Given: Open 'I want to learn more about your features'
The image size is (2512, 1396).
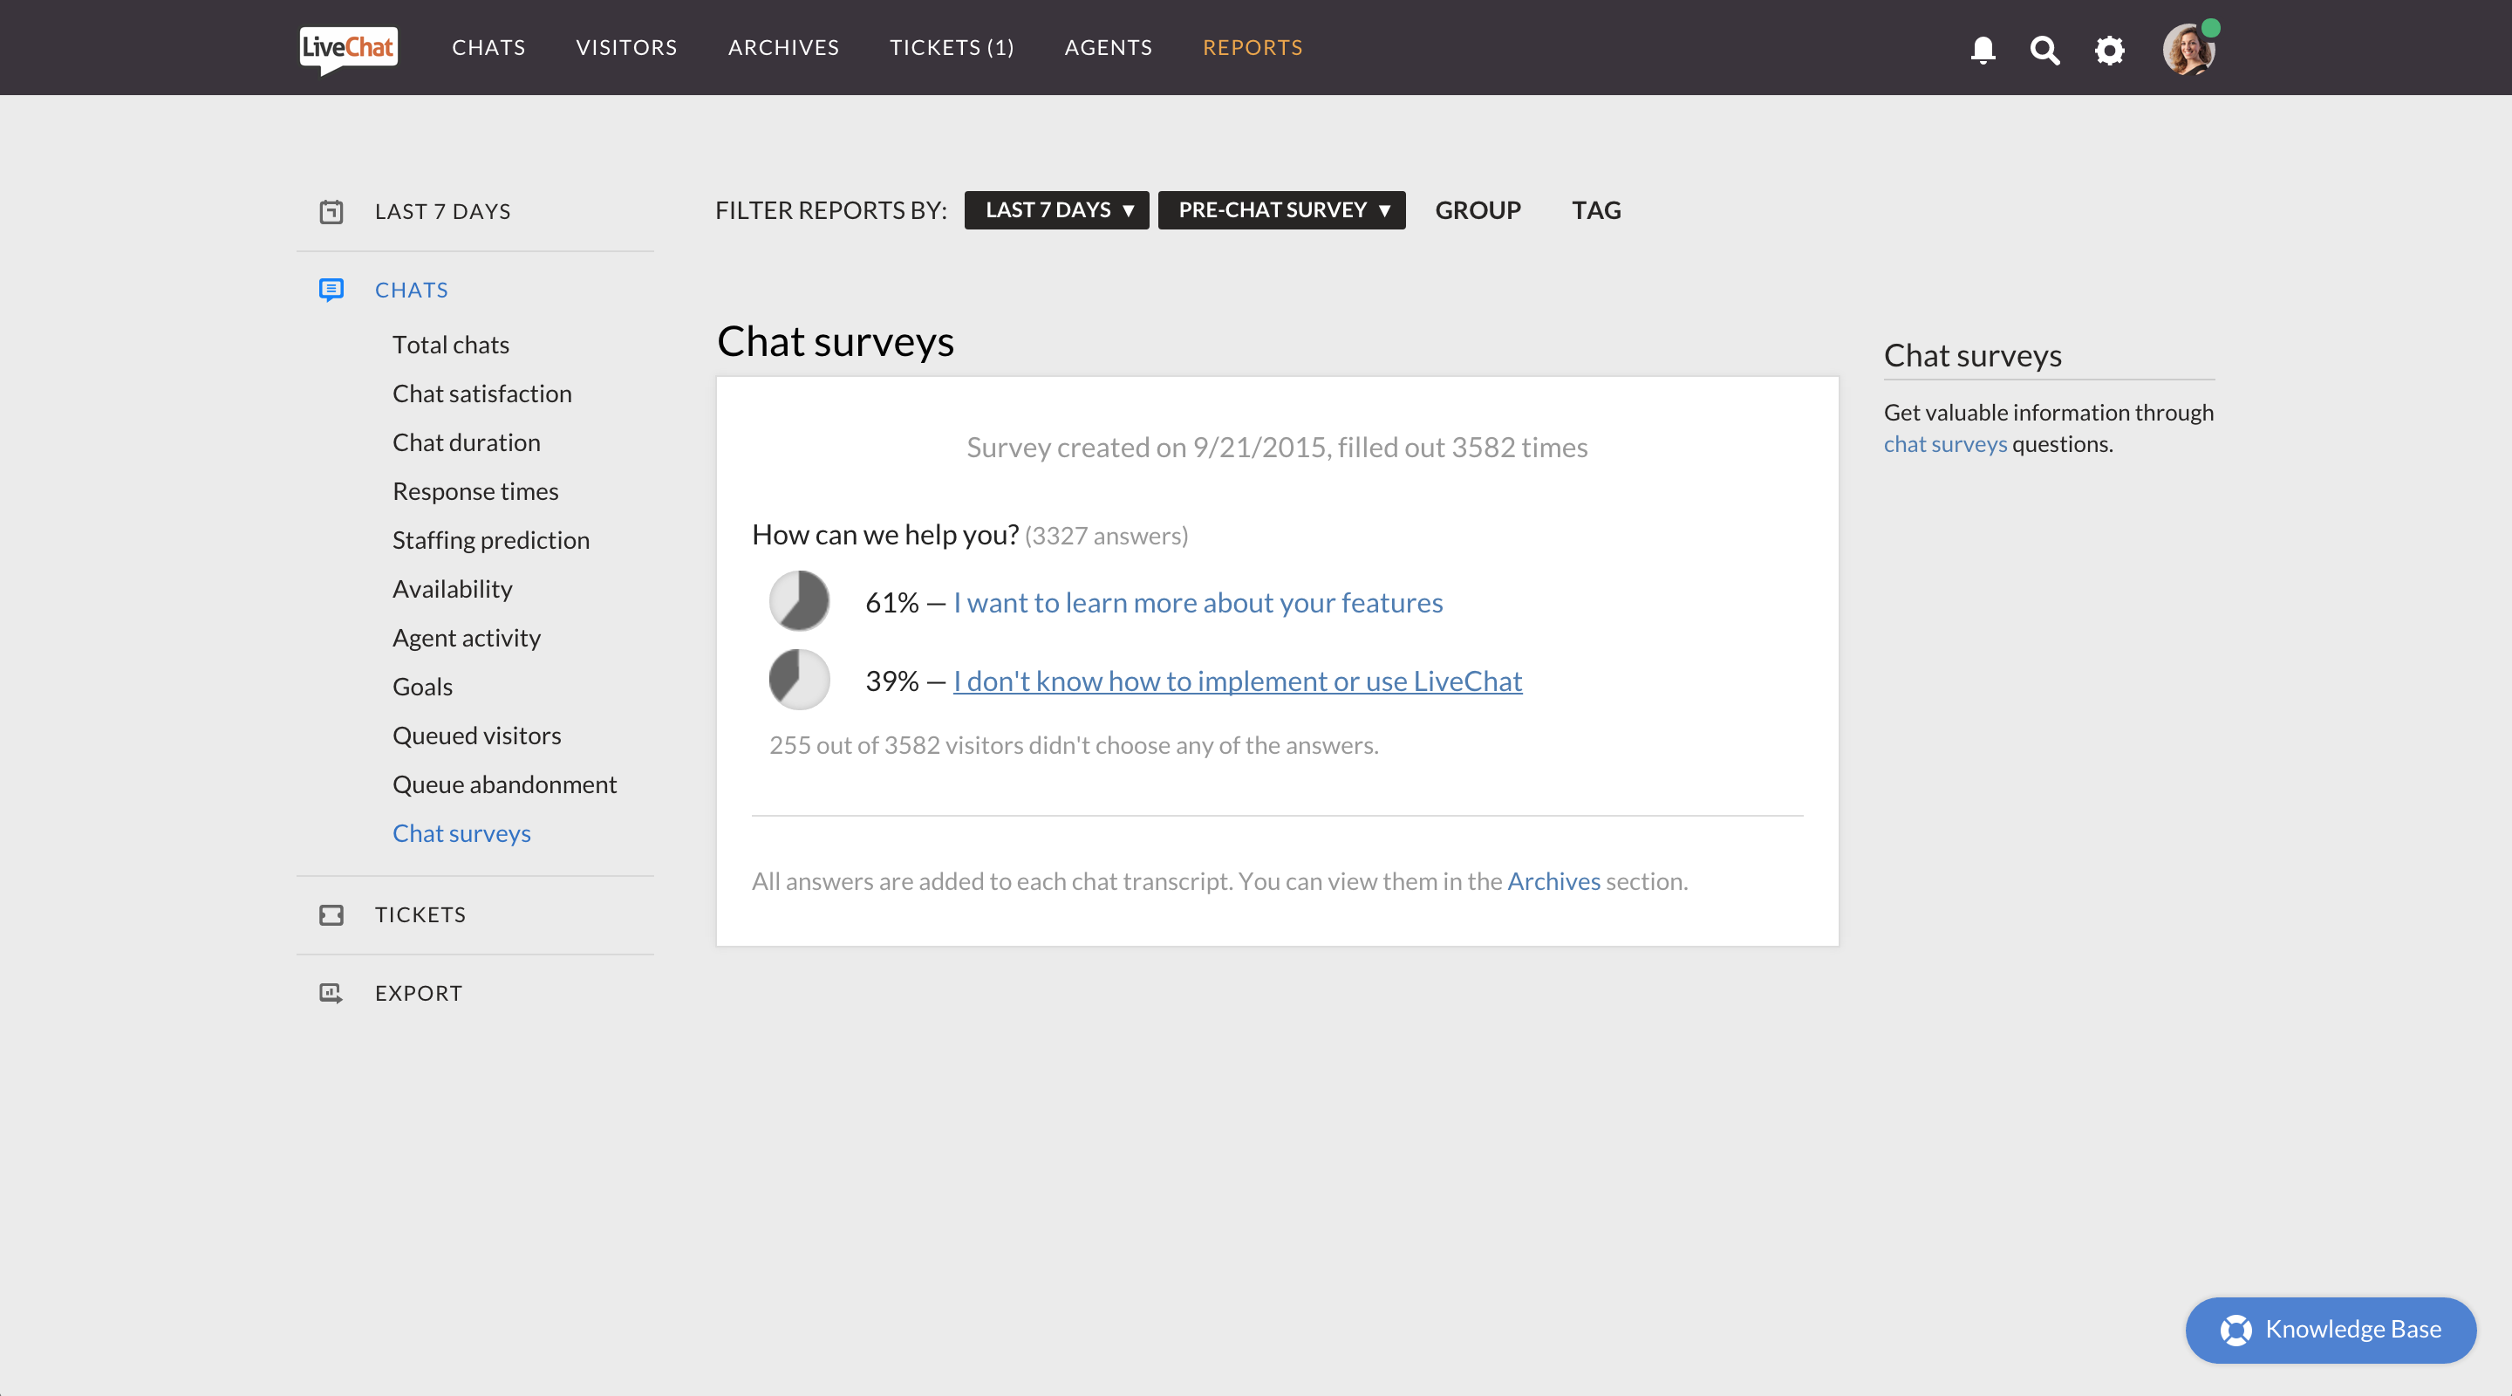Looking at the screenshot, I should click(x=1198, y=602).
